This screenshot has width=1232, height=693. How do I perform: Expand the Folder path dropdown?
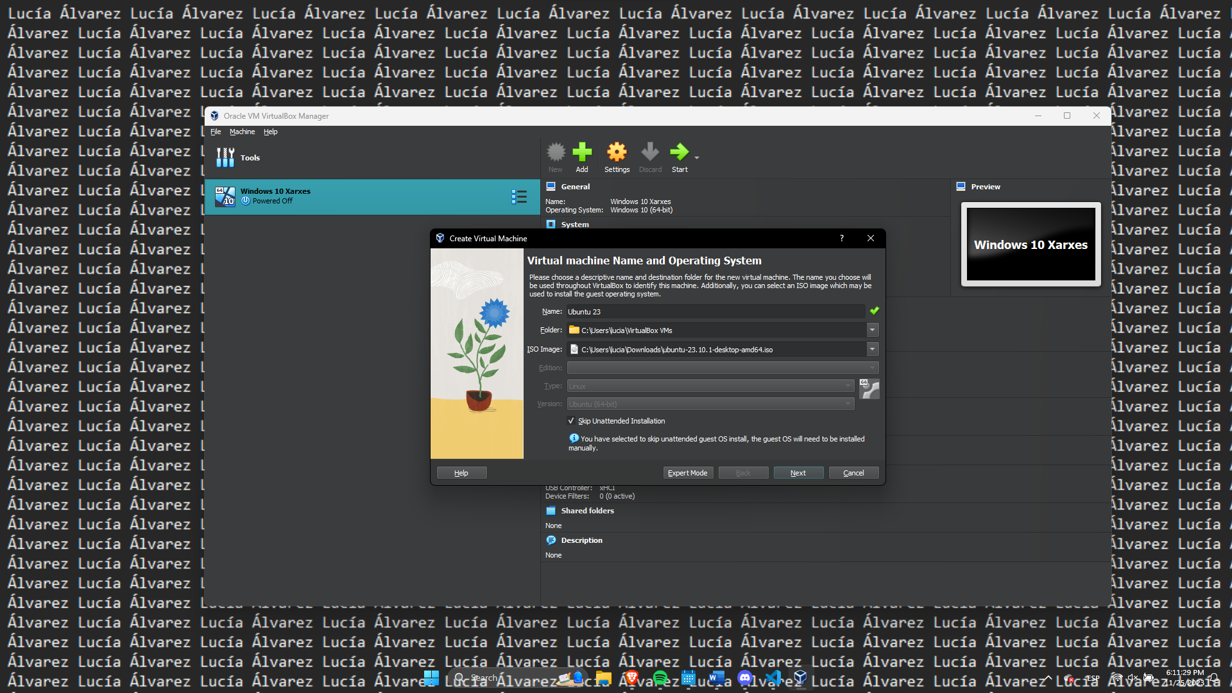(872, 330)
